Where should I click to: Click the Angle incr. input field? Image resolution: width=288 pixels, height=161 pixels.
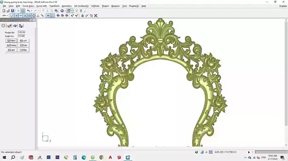click(x=22, y=36)
